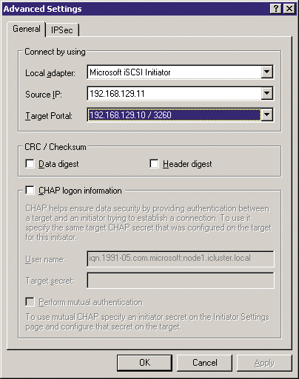Select the General tab
This screenshot has height=379, width=299.
(x=27, y=29)
